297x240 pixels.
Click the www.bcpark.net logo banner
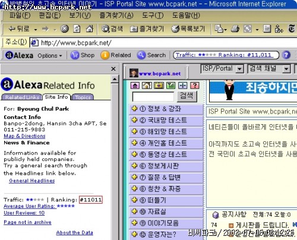[x=156, y=73]
